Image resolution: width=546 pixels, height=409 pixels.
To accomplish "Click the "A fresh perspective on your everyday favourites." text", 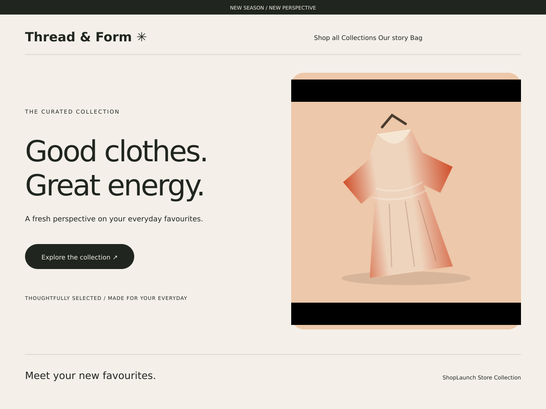I will (x=114, y=219).
